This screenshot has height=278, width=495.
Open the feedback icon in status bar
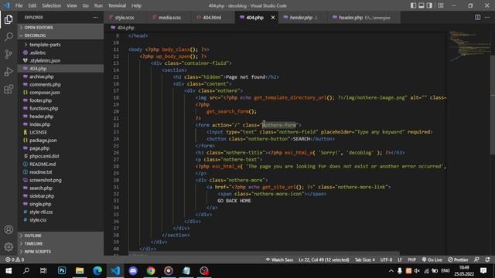(x=476, y=259)
